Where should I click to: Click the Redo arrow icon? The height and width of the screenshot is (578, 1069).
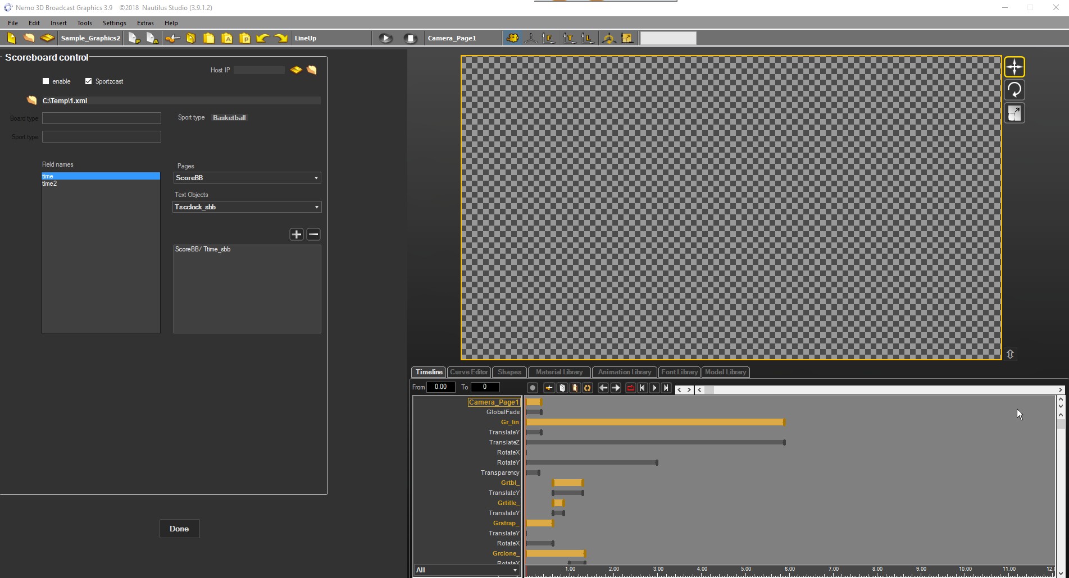(281, 38)
